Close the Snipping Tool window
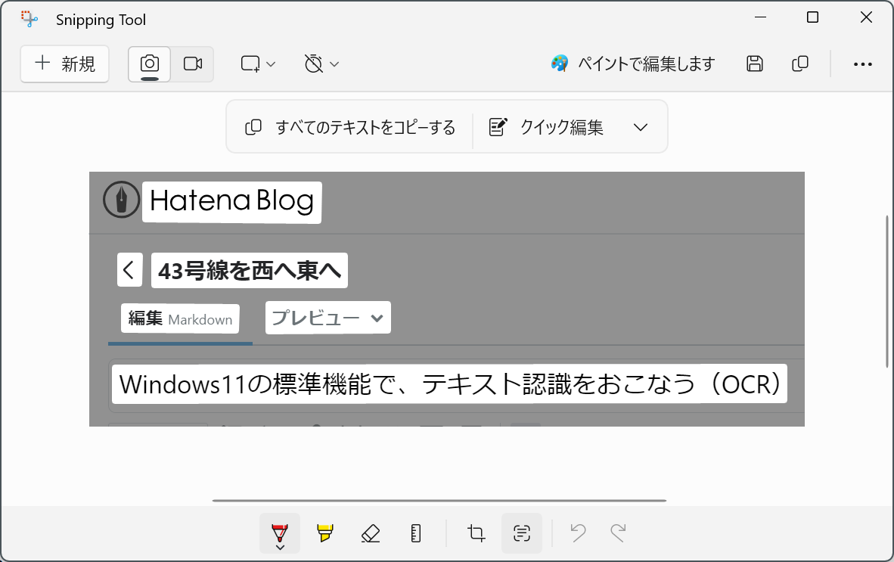 click(866, 17)
